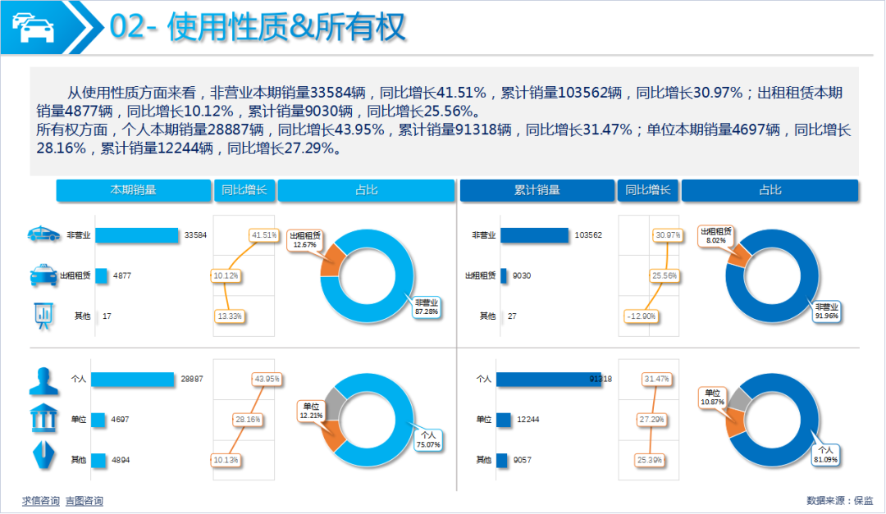Click the white car logo in header
This screenshot has height=514, width=886.
34,27
